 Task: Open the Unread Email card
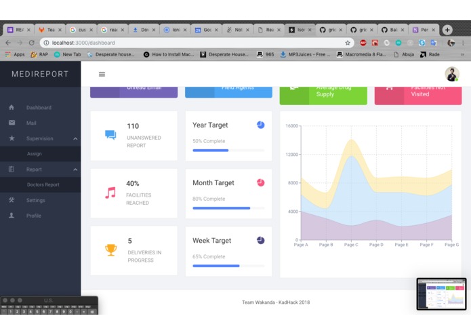pyautogui.click(x=134, y=92)
